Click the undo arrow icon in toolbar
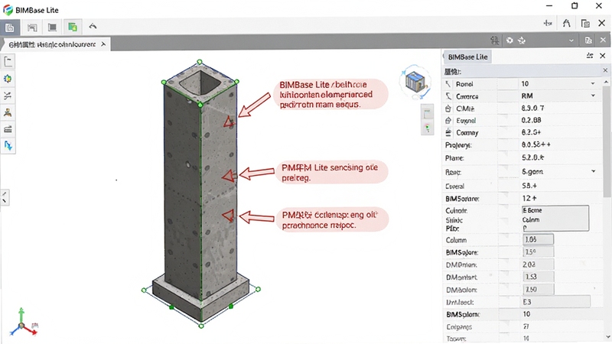This screenshot has width=612, height=344. click(x=93, y=26)
